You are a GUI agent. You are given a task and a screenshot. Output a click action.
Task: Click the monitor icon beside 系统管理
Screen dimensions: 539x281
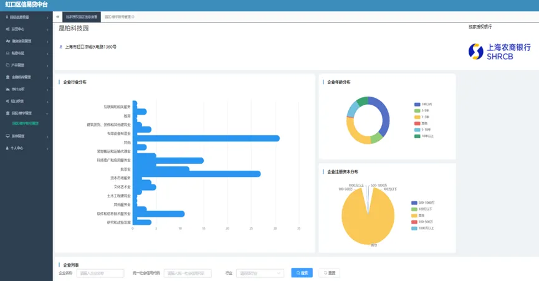[x=7, y=136]
